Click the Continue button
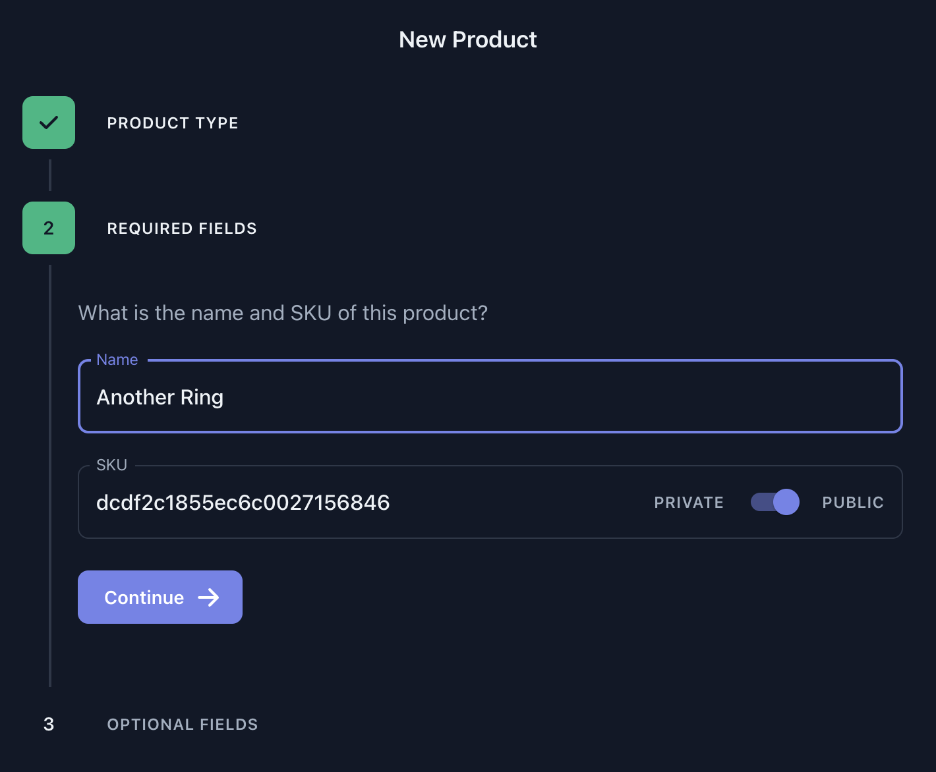Screen dimensions: 936x772 click(x=160, y=597)
